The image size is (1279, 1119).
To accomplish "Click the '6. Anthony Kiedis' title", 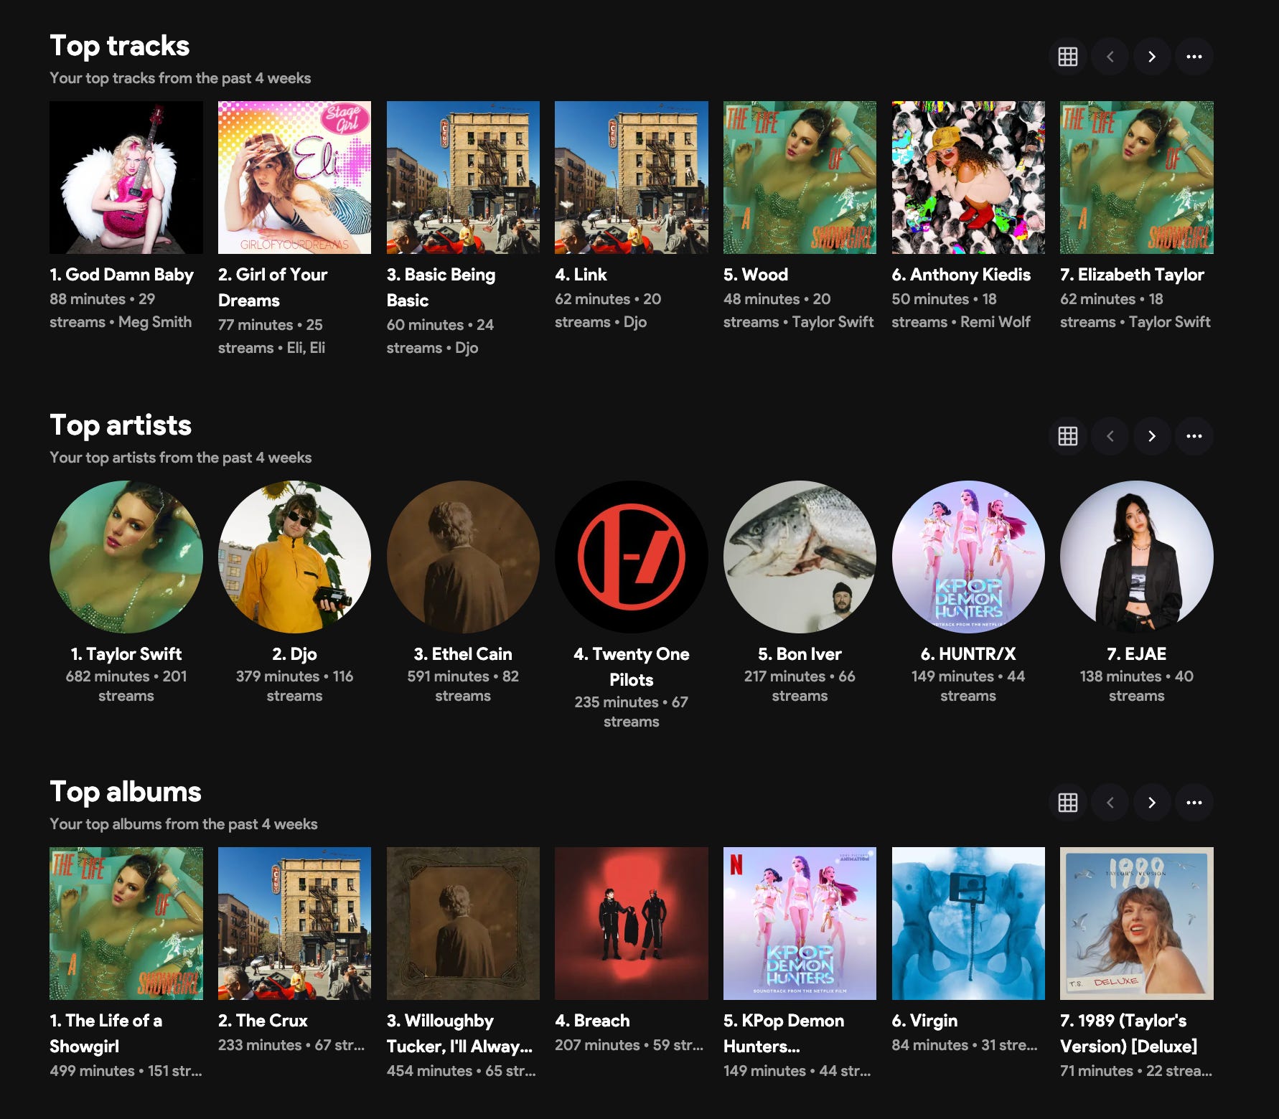I will click(x=961, y=275).
